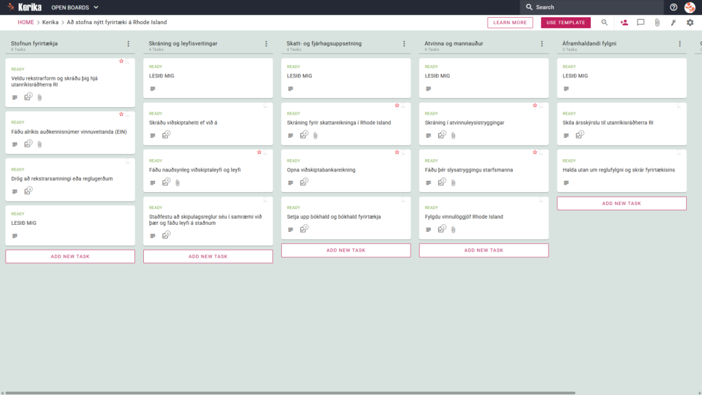Expand the OPEN BOARDS dropdown
702x395 pixels.
click(x=75, y=7)
